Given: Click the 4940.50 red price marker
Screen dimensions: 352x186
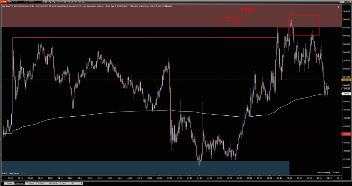Looking at the screenshot, I should pyautogui.click(x=346, y=134).
